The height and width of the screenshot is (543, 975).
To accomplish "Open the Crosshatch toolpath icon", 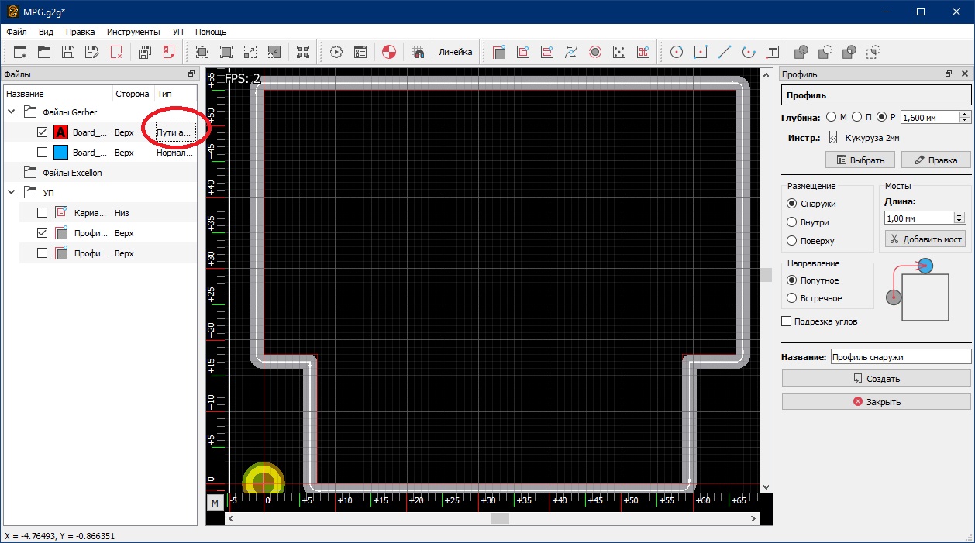I will click(643, 52).
